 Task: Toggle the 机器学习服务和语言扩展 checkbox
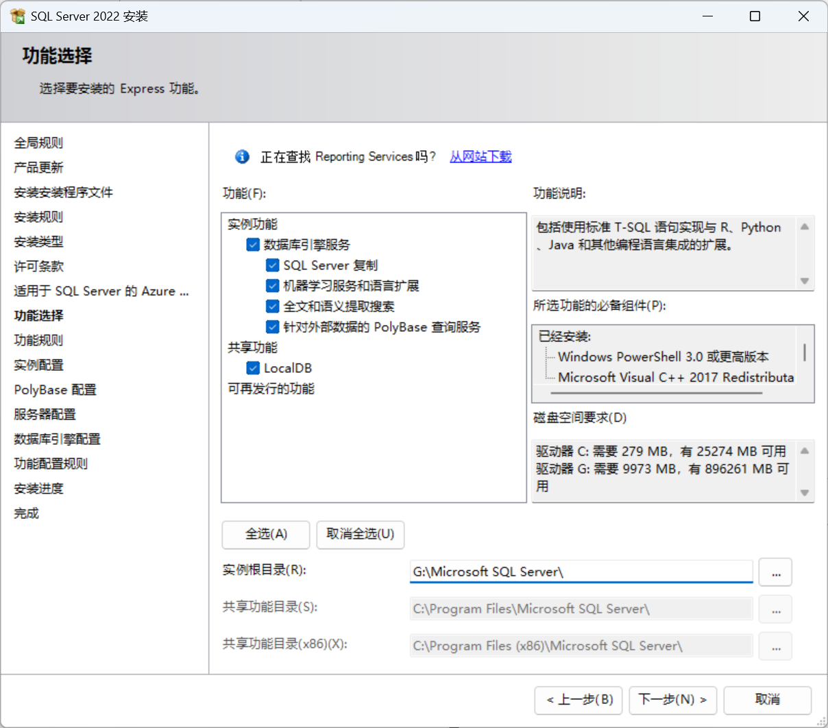click(273, 286)
